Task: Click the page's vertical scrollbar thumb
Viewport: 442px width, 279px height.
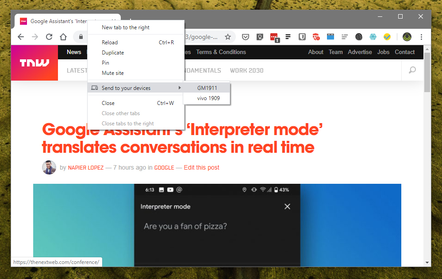Action: (x=427, y=72)
